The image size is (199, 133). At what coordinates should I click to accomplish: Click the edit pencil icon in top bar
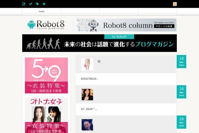coord(24,4)
